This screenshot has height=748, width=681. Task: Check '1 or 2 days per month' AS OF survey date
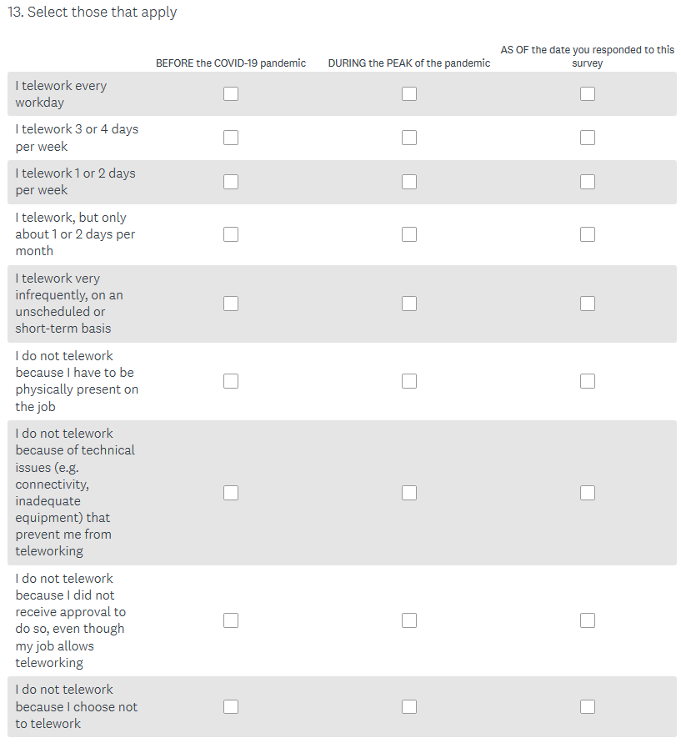[x=588, y=234]
